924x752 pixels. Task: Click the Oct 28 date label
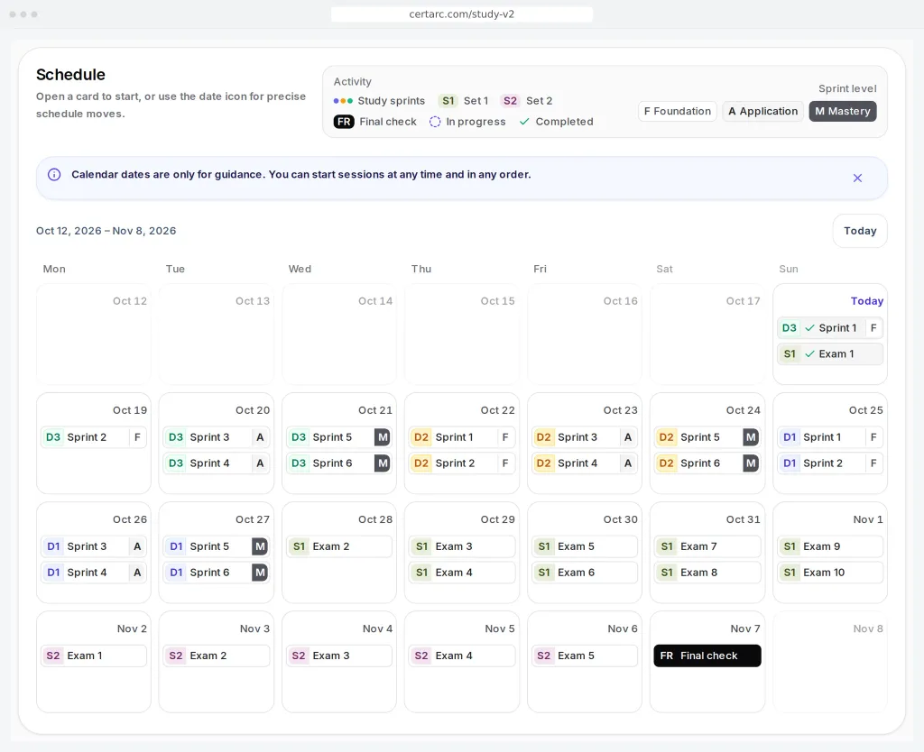[x=375, y=519]
